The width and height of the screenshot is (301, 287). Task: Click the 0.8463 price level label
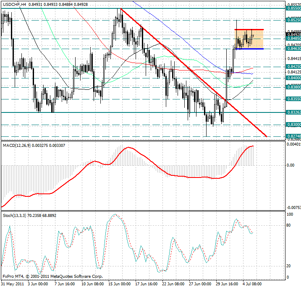point(293,49)
